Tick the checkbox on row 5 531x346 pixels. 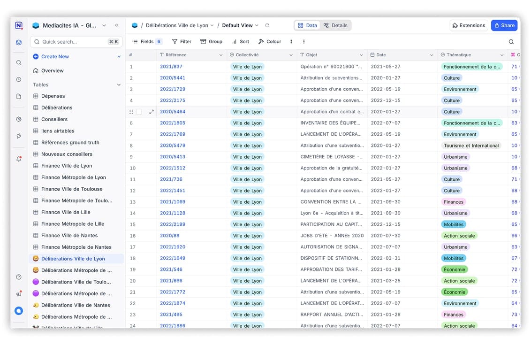(139, 112)
